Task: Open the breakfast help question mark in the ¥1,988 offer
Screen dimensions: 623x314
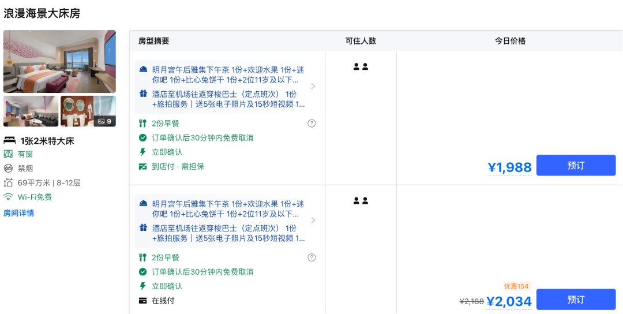Action: click(312, 124)
